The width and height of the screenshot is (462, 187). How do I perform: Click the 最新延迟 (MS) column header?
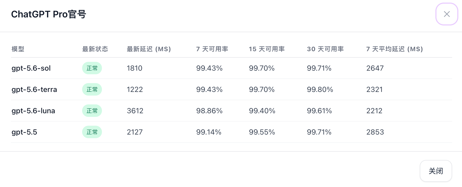pyautogui.click(x=149, y=49)
